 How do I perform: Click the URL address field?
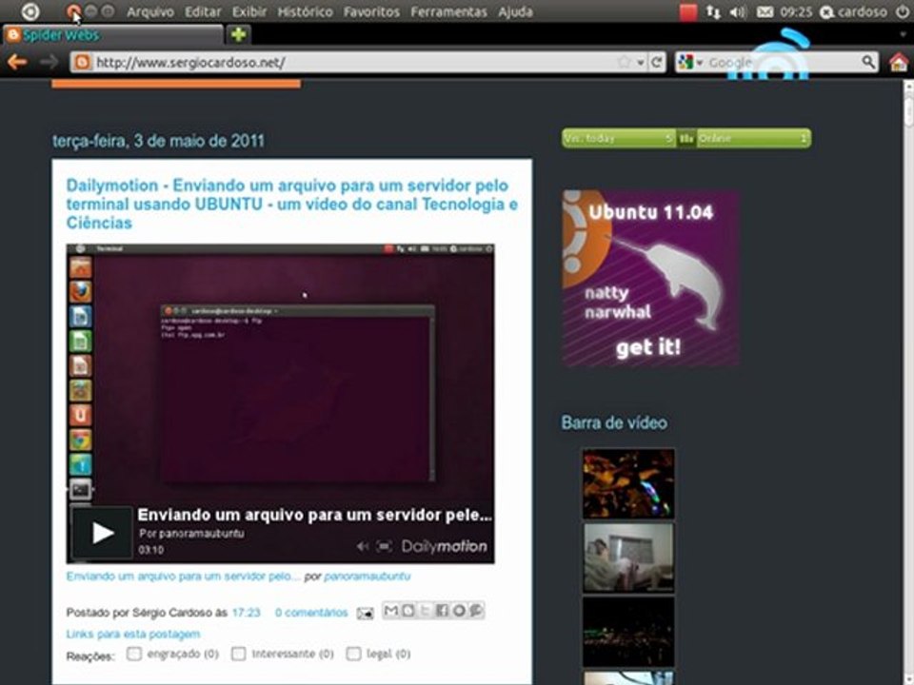click(354, 63)
